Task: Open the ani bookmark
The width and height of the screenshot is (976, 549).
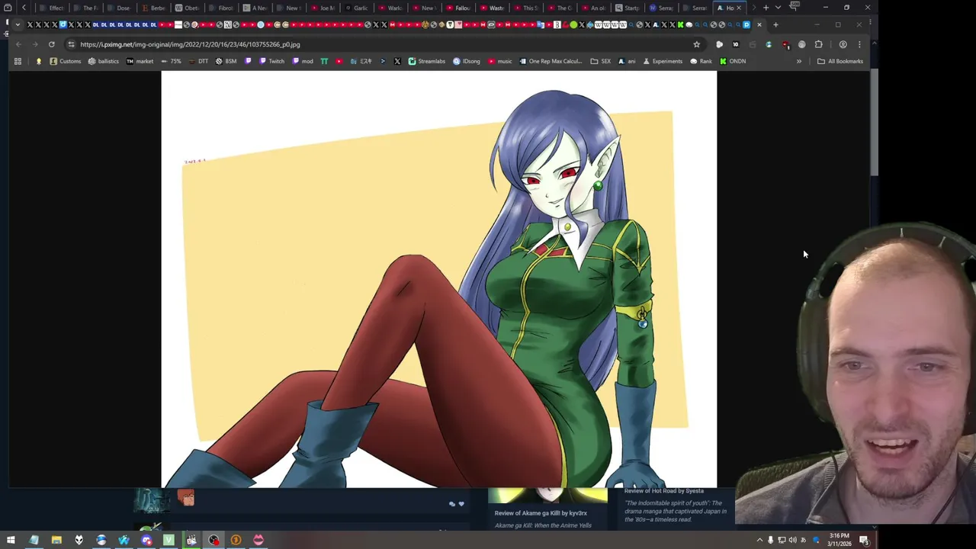Action: tap(627, 61)
